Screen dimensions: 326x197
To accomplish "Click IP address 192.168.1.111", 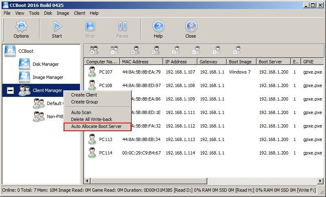I will [x=180, y=112].
